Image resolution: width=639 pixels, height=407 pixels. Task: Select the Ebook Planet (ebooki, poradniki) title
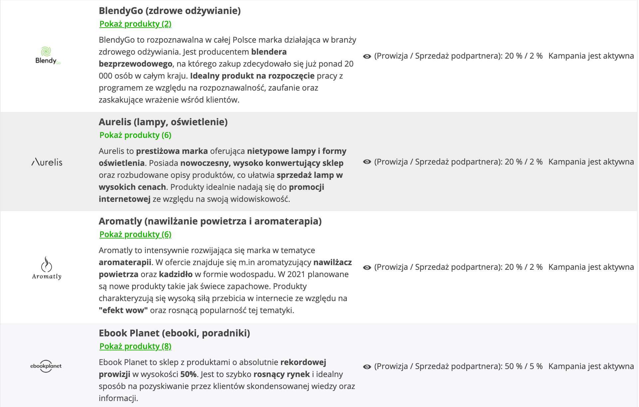tap(174, 333)
